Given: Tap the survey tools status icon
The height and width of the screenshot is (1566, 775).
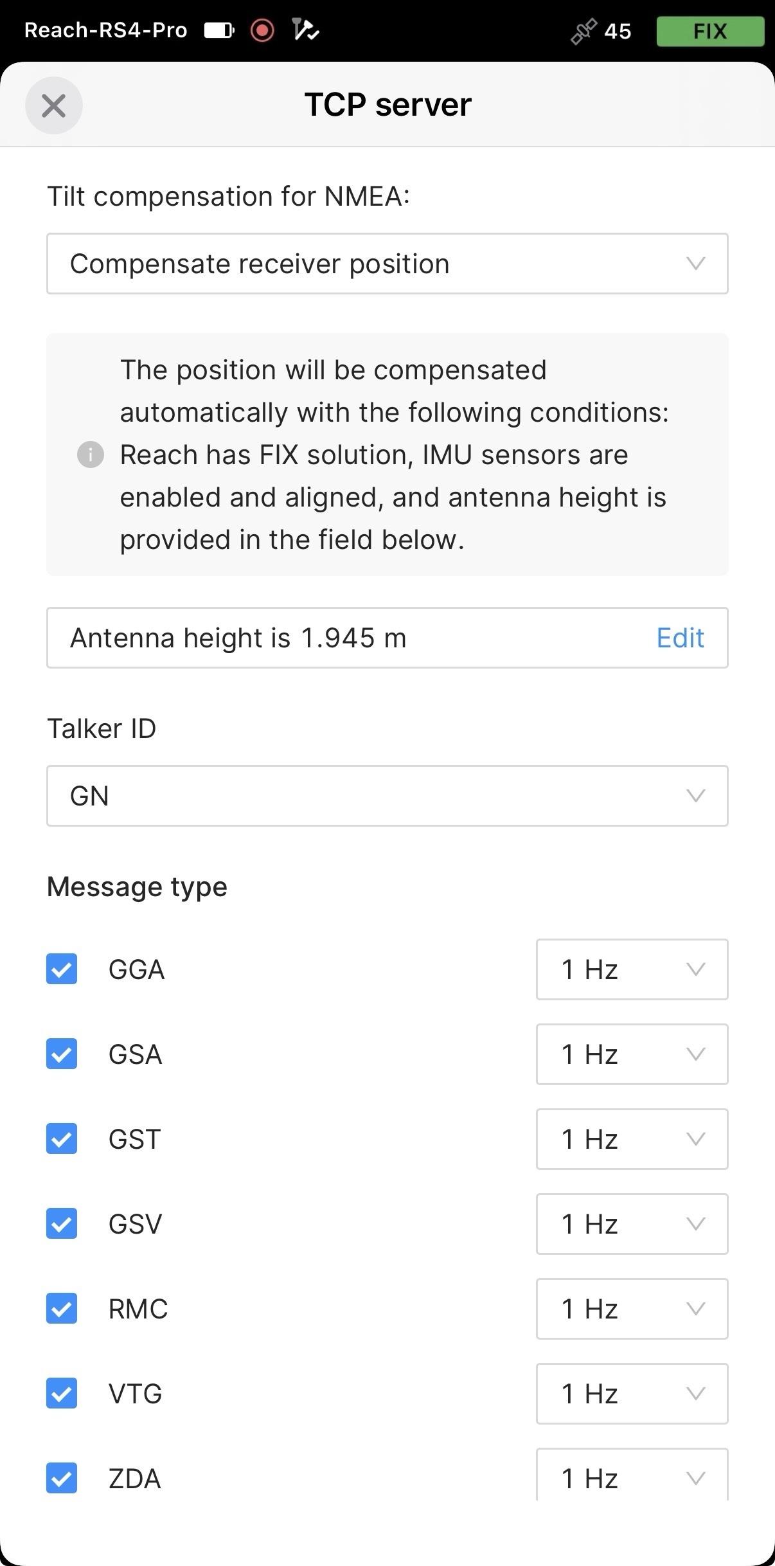Looking at the screenshot, I should pyautogui.click(x=305, y=30).
